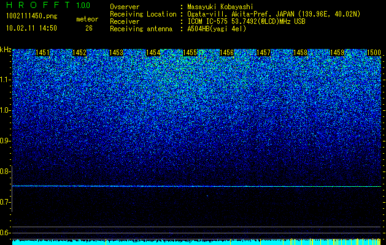The height and width of the screenshot is (245, 386).
Task: Click the kHz axis unit label
Action: click(6, 50)
